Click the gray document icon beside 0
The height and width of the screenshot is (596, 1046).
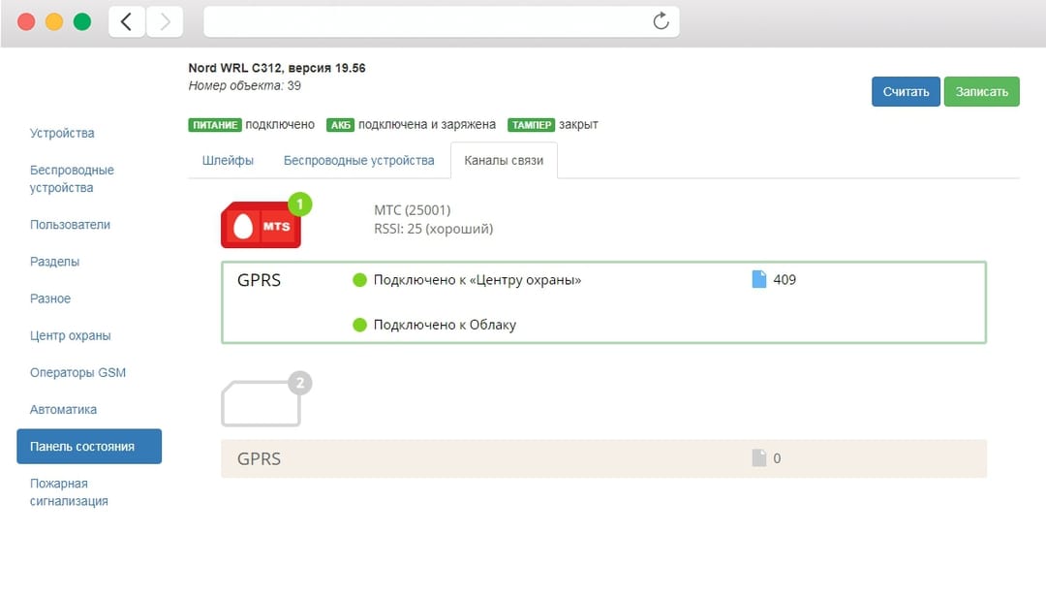[x=759, y=458]
